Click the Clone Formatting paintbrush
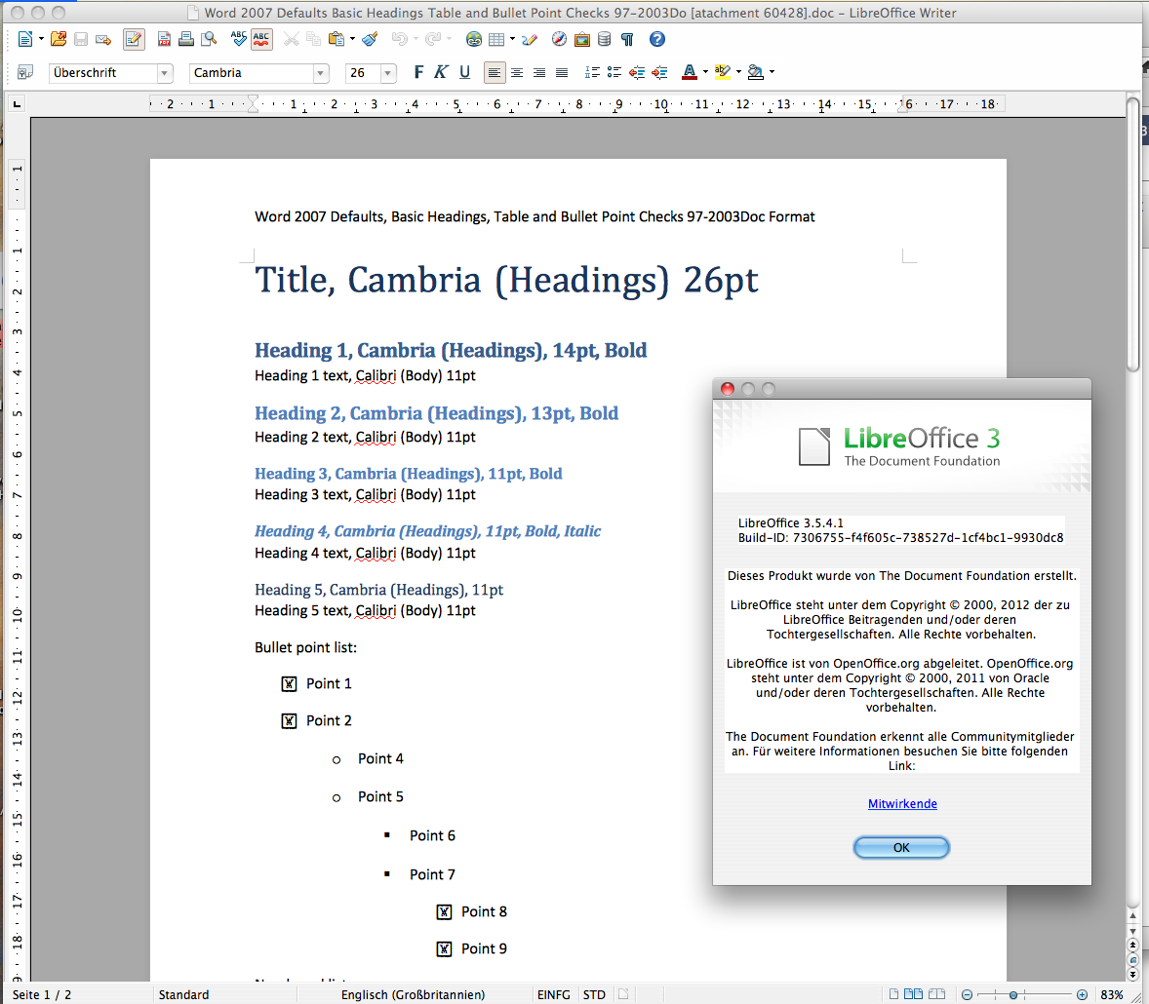The width and height of the screenshot is (1149, 1004). (370, 40)
